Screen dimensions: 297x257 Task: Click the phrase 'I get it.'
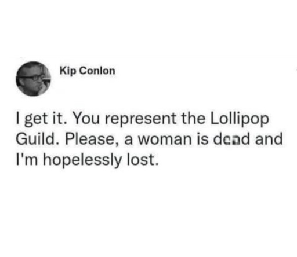(x=41, y=119)
